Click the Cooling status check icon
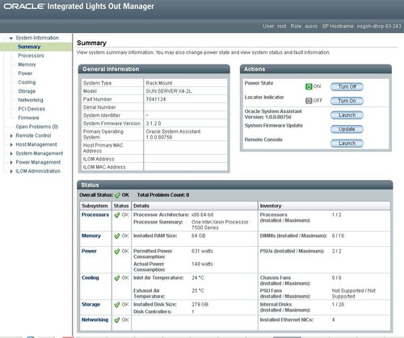The height and width of the screenshot is (338, 404). [117, 278]
